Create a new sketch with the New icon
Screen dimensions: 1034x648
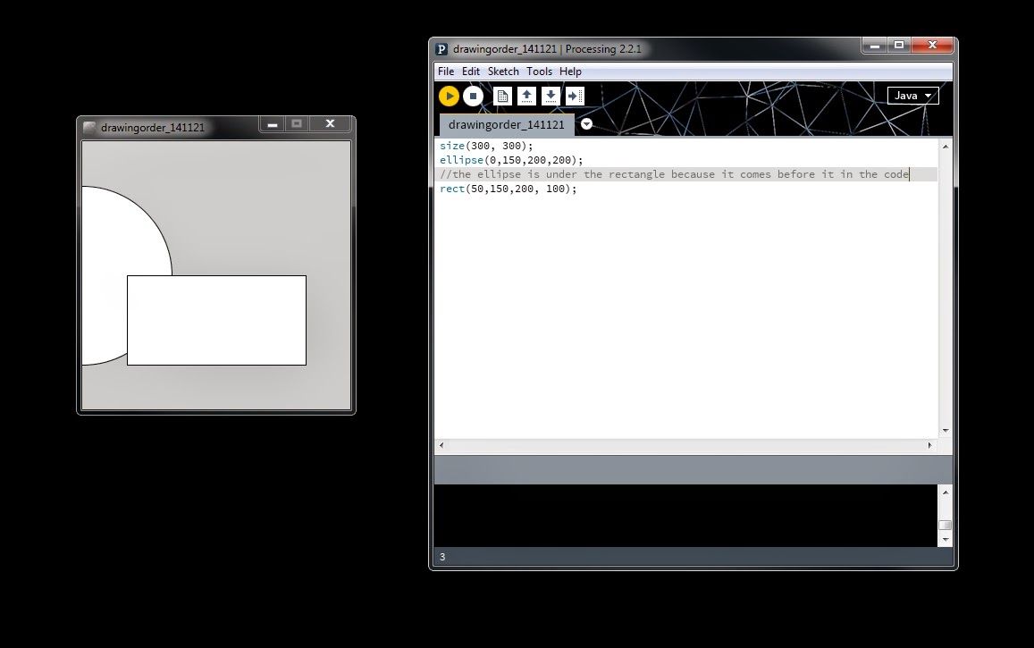coord(502,97)
